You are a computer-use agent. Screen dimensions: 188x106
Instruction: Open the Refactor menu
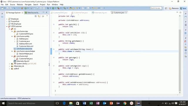click(x=20, y=5)
